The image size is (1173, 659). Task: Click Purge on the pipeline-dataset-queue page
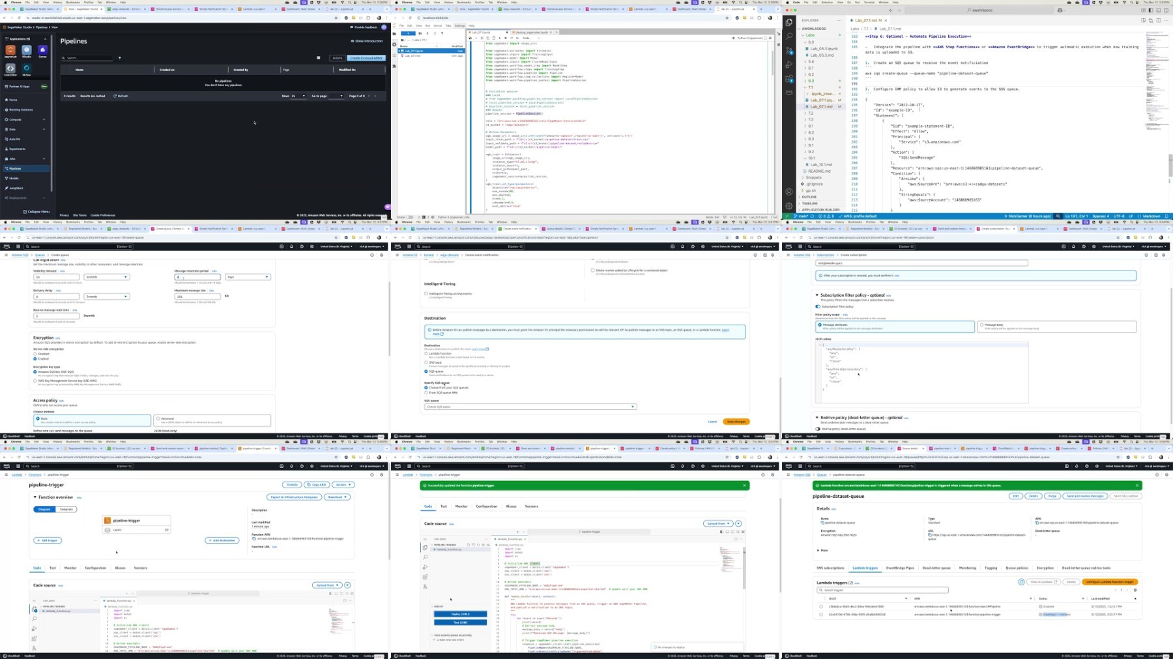1052,496
